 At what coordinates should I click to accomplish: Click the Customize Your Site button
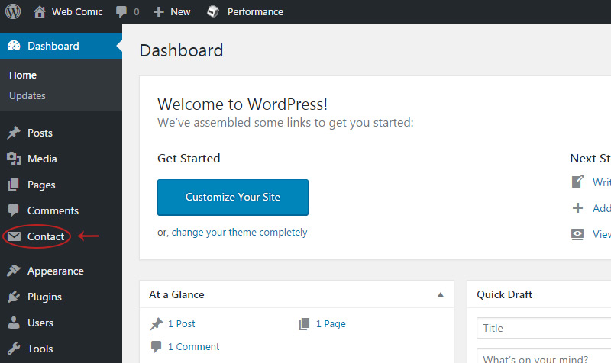[x=233, y=198]
